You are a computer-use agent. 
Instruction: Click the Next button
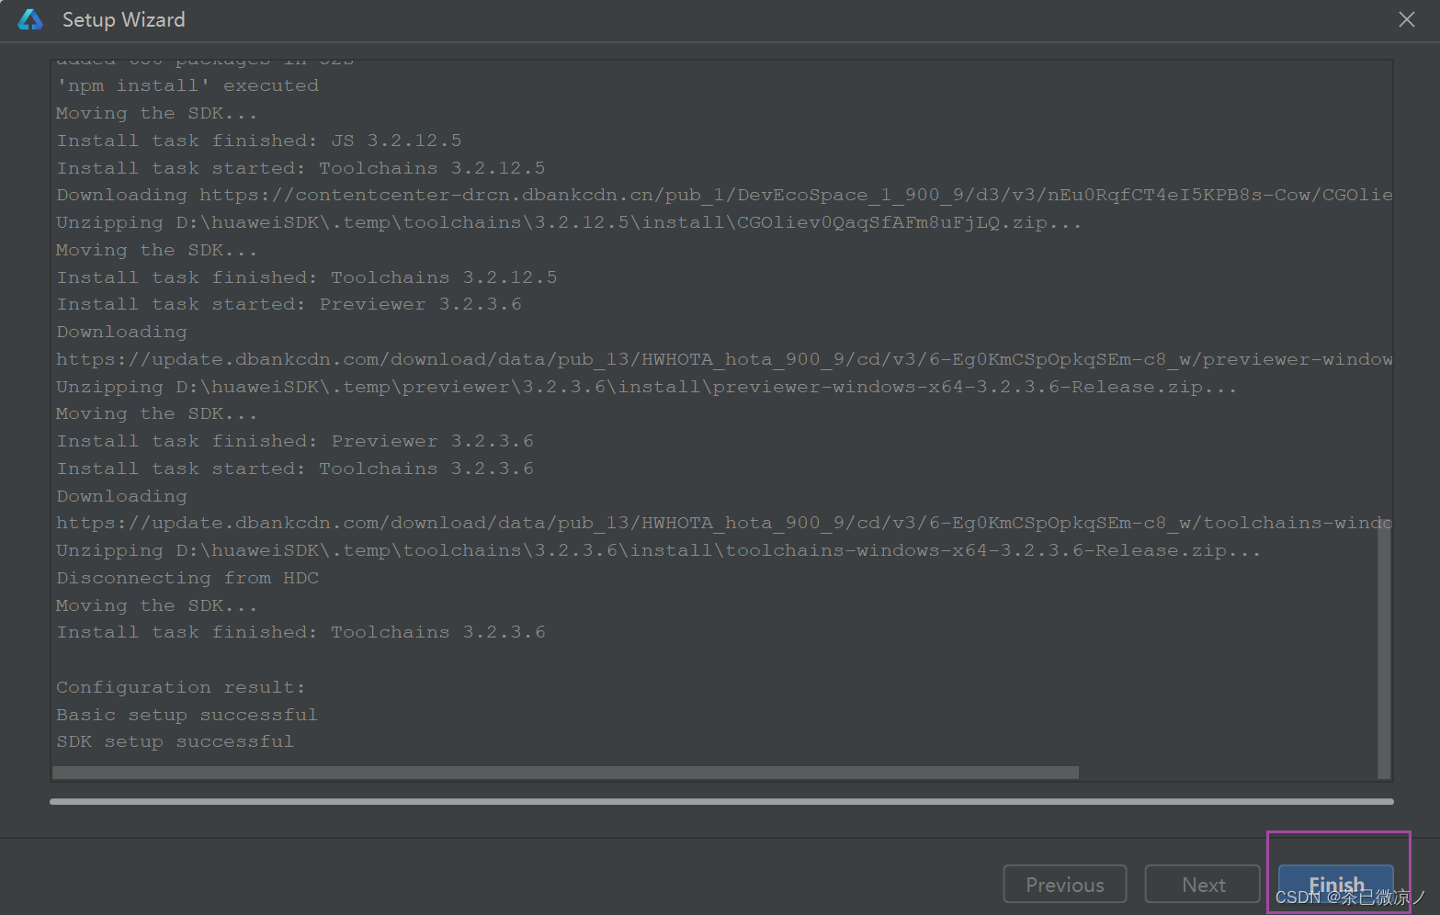click(x=1203, y=885)
